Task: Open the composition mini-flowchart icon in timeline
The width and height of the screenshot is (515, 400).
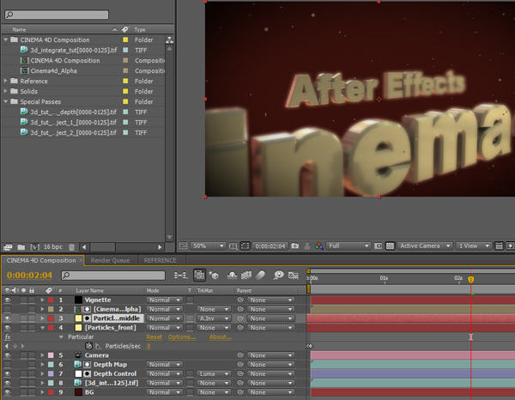Action: [180, 276]
